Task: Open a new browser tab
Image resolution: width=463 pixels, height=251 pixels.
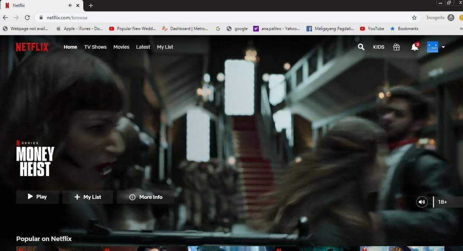Action: [91, 6]
